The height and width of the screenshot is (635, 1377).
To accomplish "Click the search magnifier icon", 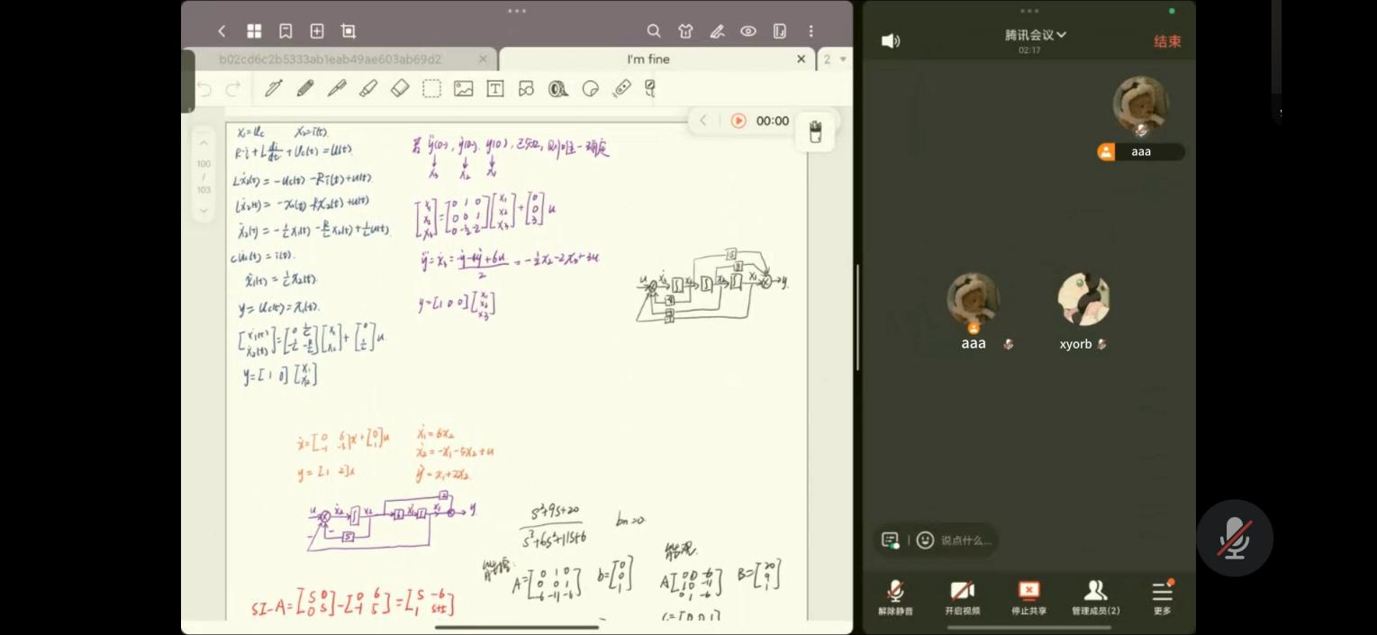I will [654, 32].
